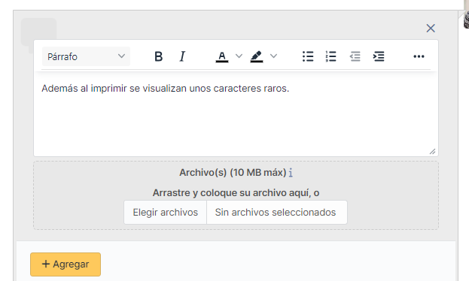Screen dimensions: 469x281
Task: Click the Sin archivos seleccionados field
Action: coord(277,213)
